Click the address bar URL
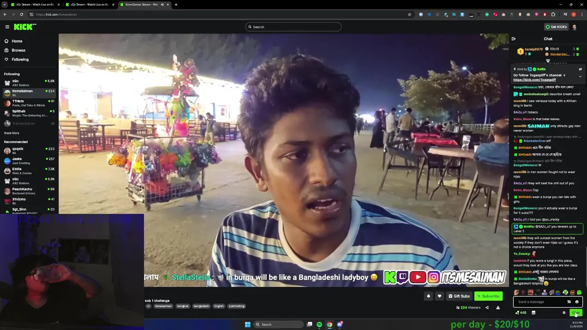Screen dimensions: 587x330 click(56, 14)
